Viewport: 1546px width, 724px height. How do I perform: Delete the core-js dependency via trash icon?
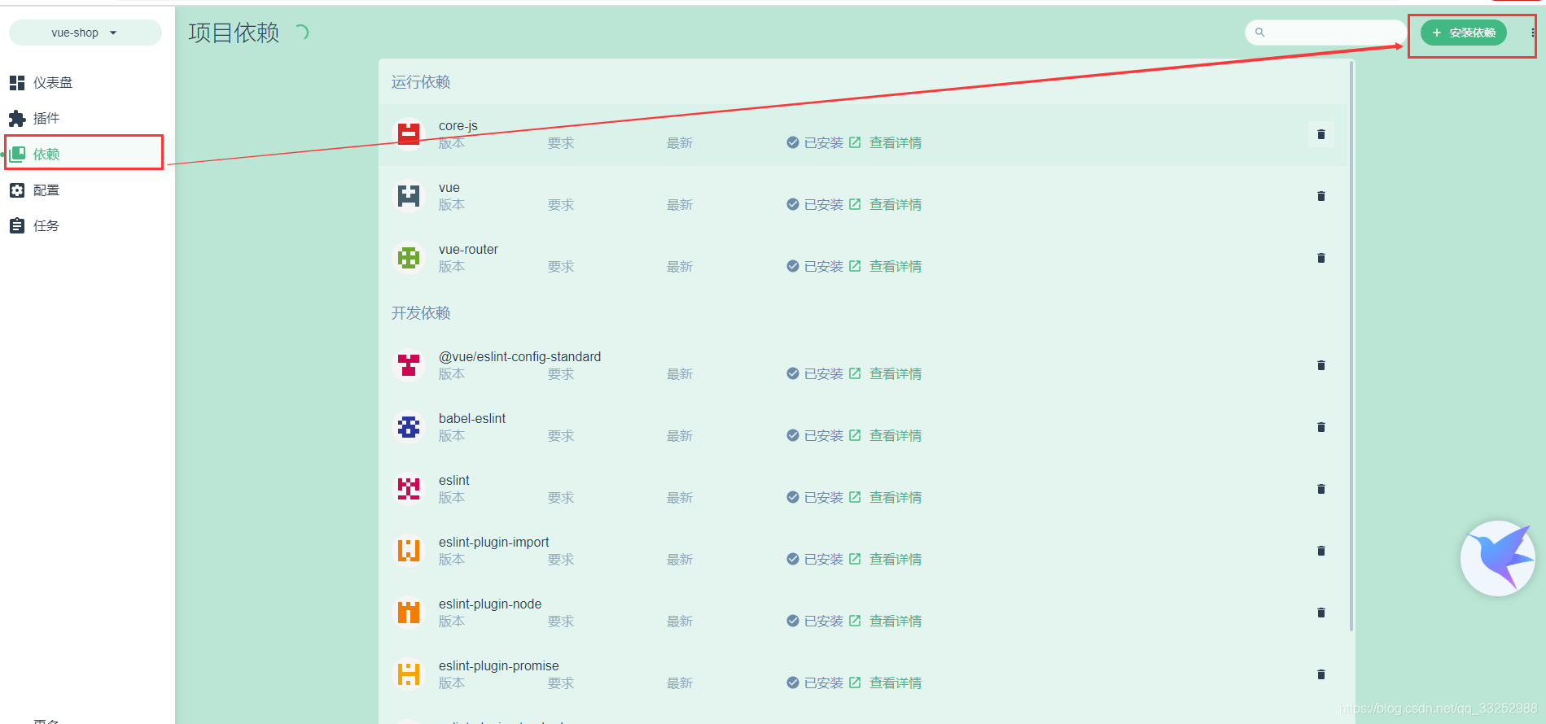[1320, 134]
